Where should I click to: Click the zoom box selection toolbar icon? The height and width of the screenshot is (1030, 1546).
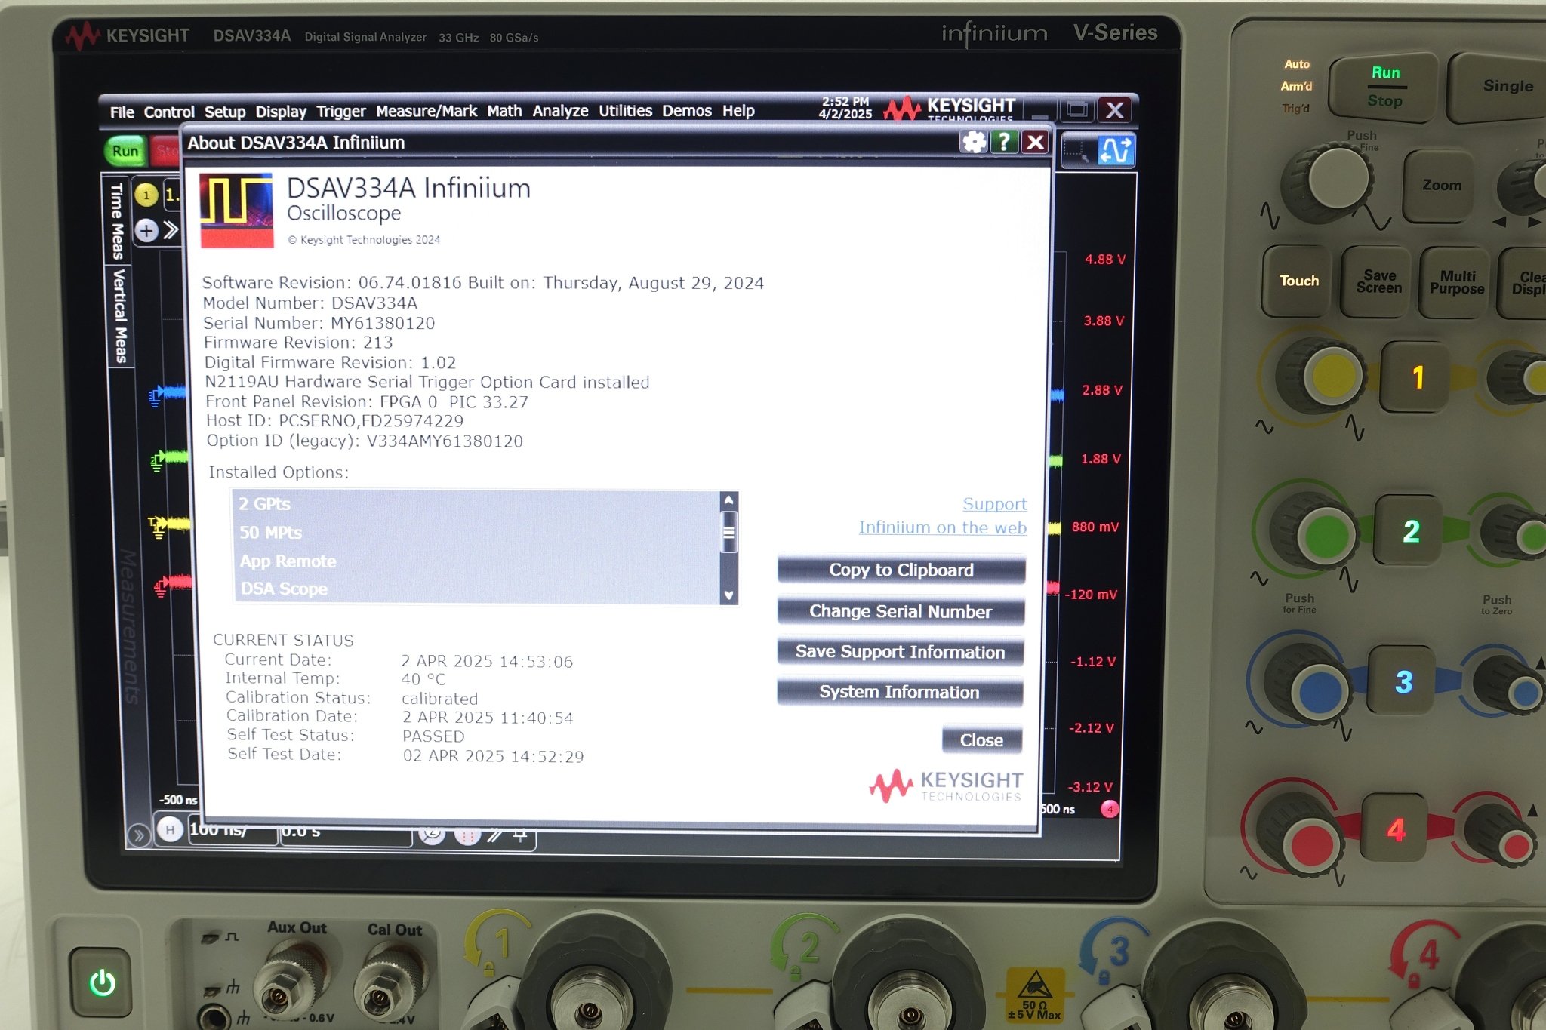click(1076, 150)
